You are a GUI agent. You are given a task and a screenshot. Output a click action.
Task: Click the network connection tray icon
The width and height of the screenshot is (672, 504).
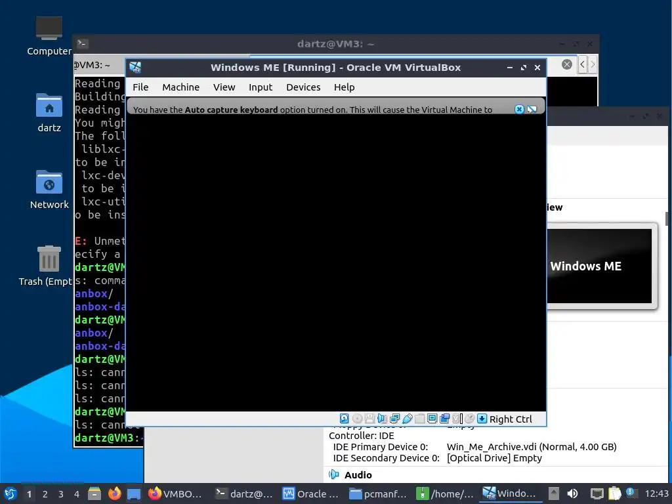coord(597,493)
